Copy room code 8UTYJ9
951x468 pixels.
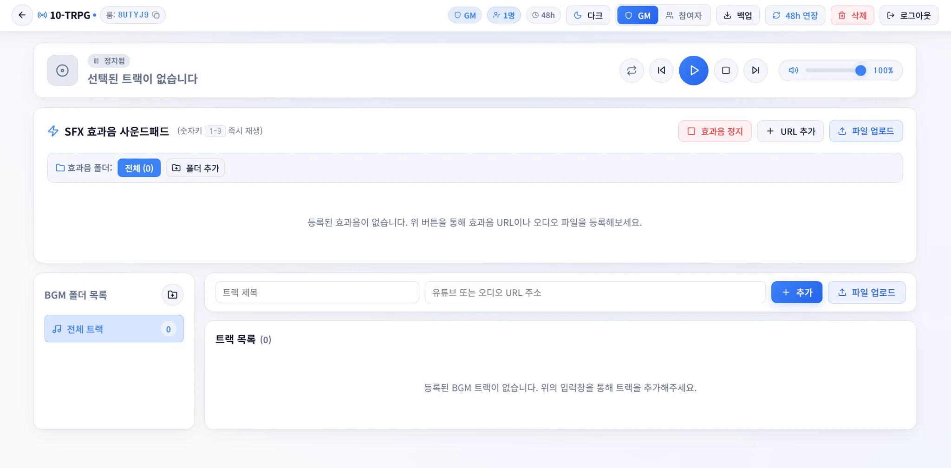156,15
